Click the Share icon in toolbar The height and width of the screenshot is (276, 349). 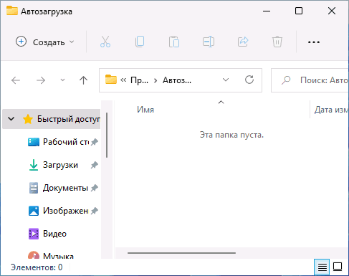point(243,42)
